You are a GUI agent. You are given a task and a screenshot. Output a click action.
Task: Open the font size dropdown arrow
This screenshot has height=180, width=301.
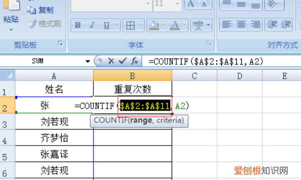(x=178, y=4)
